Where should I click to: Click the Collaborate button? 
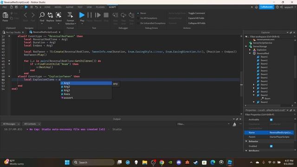pos(266,7)
